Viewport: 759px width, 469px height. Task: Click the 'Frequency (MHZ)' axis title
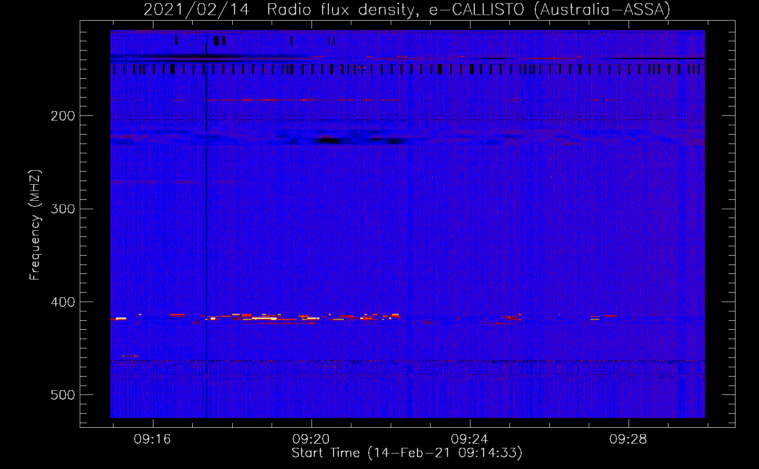[36, 225]
